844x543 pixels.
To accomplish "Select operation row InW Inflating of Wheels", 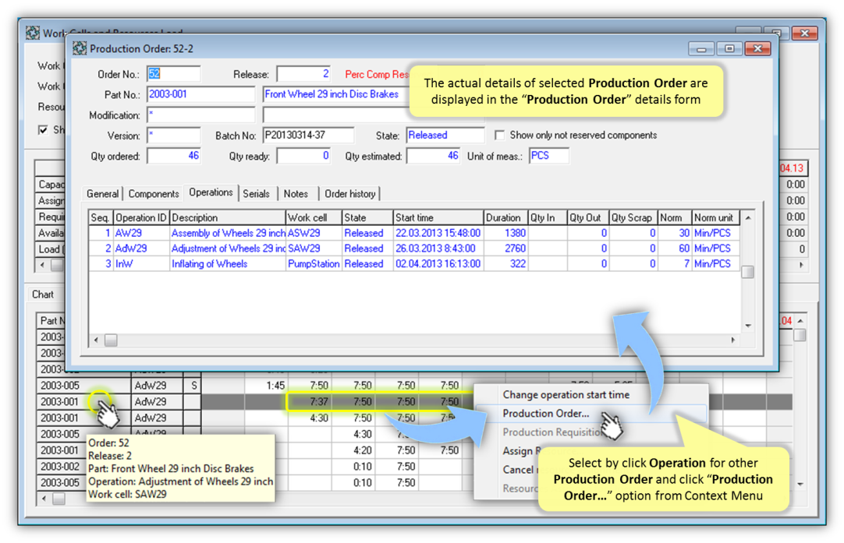I will [414, 264].
